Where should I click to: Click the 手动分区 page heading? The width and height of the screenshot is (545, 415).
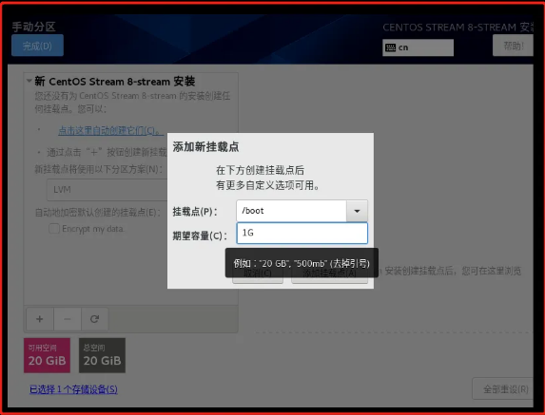(33, 27)
